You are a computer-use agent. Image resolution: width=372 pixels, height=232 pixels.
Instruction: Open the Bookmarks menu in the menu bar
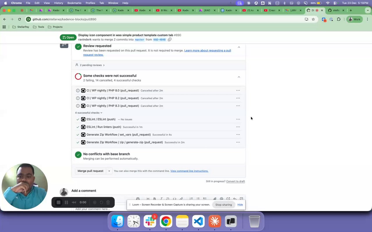coord(74,3)
